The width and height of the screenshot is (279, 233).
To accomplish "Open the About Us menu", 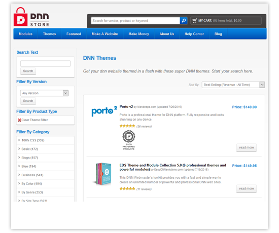I will (167, 34).
